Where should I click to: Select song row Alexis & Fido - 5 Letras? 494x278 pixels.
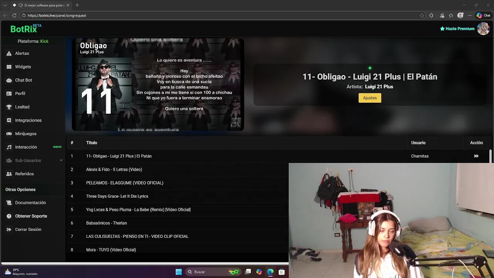[x=178, y=170]
